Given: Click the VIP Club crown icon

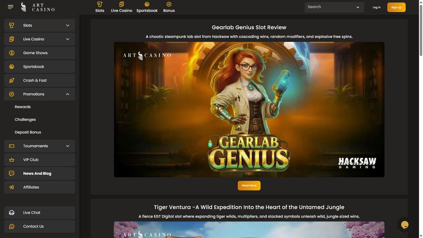Looking at the screenshot, I should pyautogui.click(x=12, y=160).
